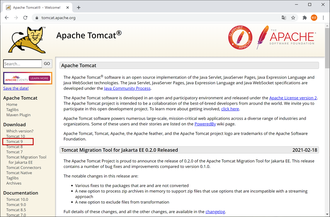Click the Apache Software Foundation logo
This screenshot has height=217, width=330.
[286, 37]
